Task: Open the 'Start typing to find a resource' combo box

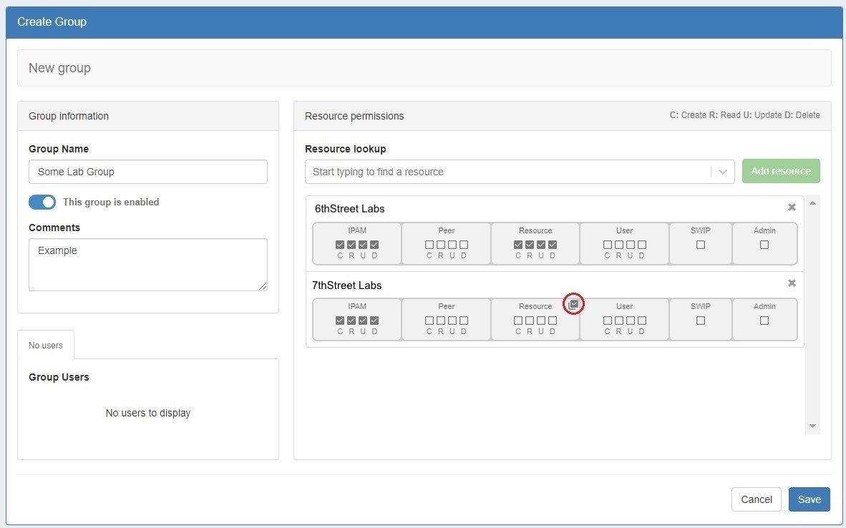Action: [x=508, y=172]
